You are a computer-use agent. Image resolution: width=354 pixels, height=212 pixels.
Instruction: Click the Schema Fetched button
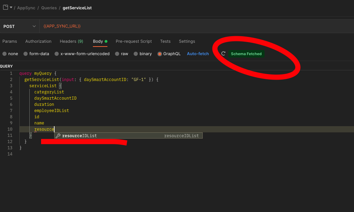coord(246,54)
